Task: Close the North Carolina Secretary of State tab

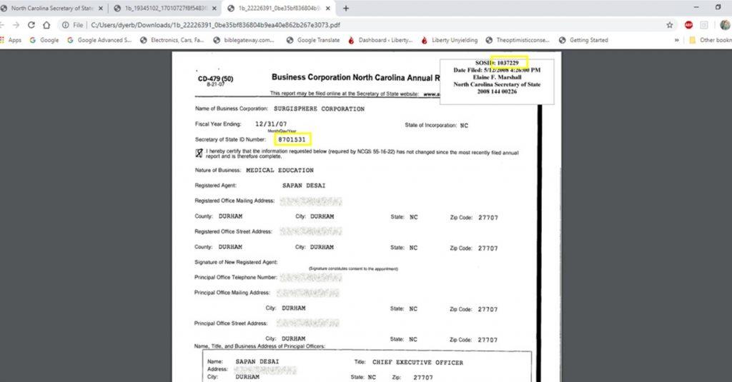Action: point(100,9)
